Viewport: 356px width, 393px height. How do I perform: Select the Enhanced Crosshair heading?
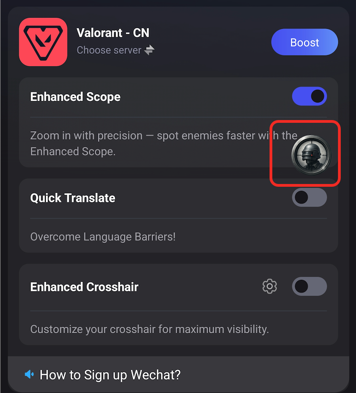pos(84,287)
